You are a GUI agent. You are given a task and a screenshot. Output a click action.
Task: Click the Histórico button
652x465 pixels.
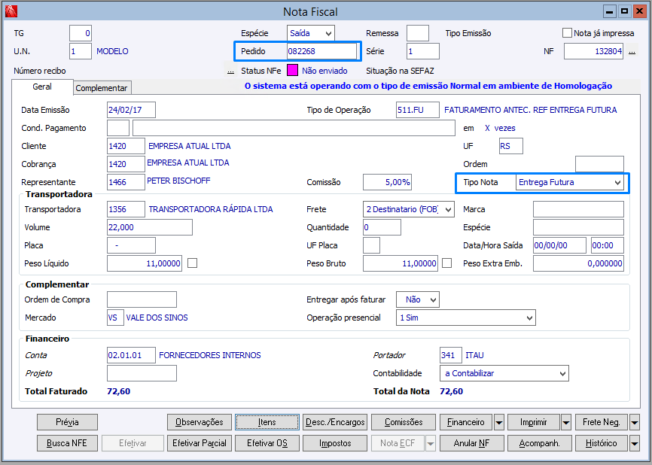click(602, 443)
